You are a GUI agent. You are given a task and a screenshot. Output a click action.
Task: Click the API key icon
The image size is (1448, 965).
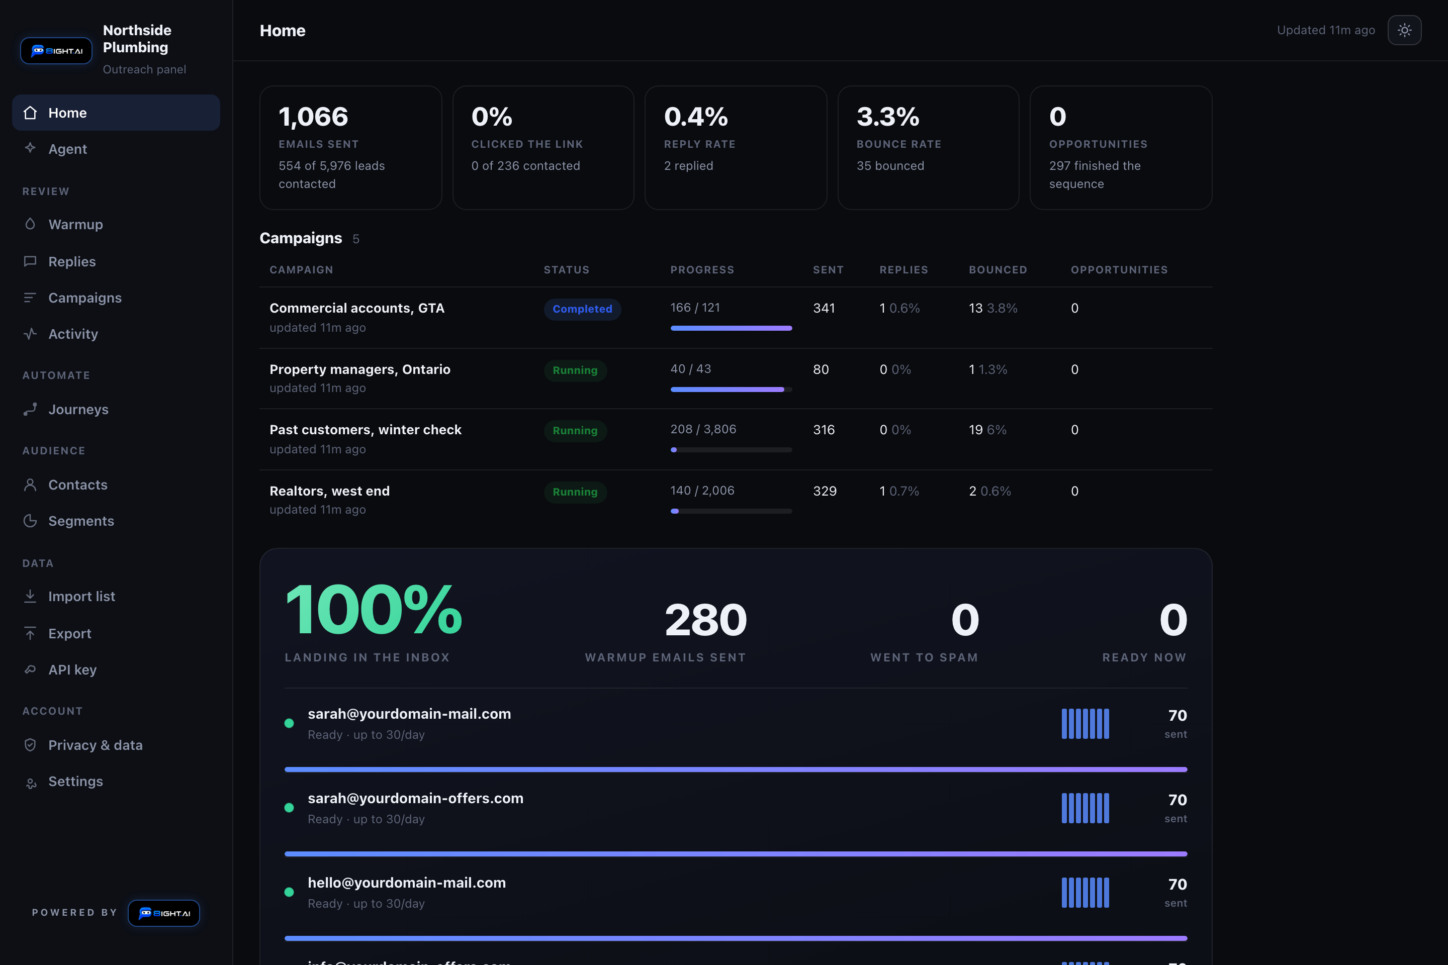point(30,669)
